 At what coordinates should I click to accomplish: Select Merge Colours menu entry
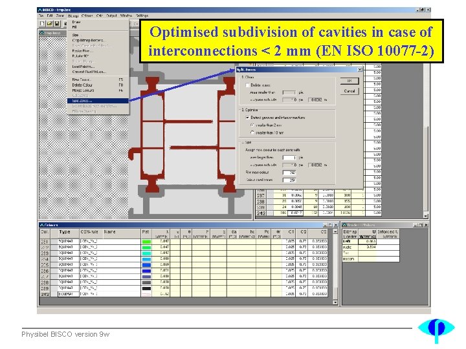pos(98,90)
